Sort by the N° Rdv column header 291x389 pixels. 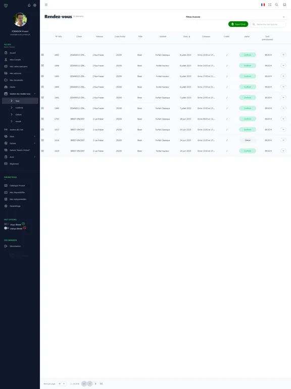[x=59, y=36]
